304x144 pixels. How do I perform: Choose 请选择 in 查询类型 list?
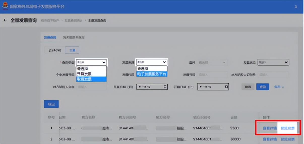(91, 68)
